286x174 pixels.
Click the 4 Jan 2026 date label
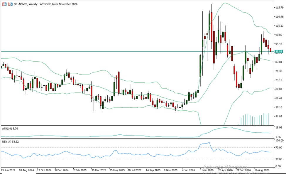point(188,170)
